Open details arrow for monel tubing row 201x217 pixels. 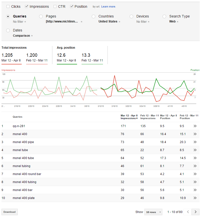195,166
